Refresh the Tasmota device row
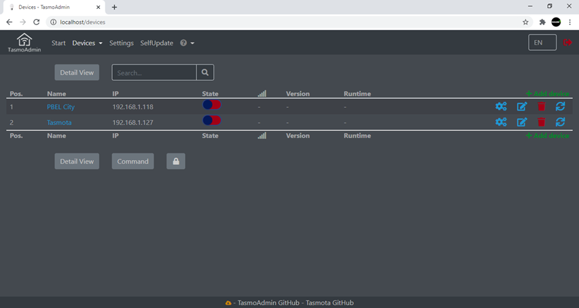This screenshot has width=579, height=308. [560, 122]
